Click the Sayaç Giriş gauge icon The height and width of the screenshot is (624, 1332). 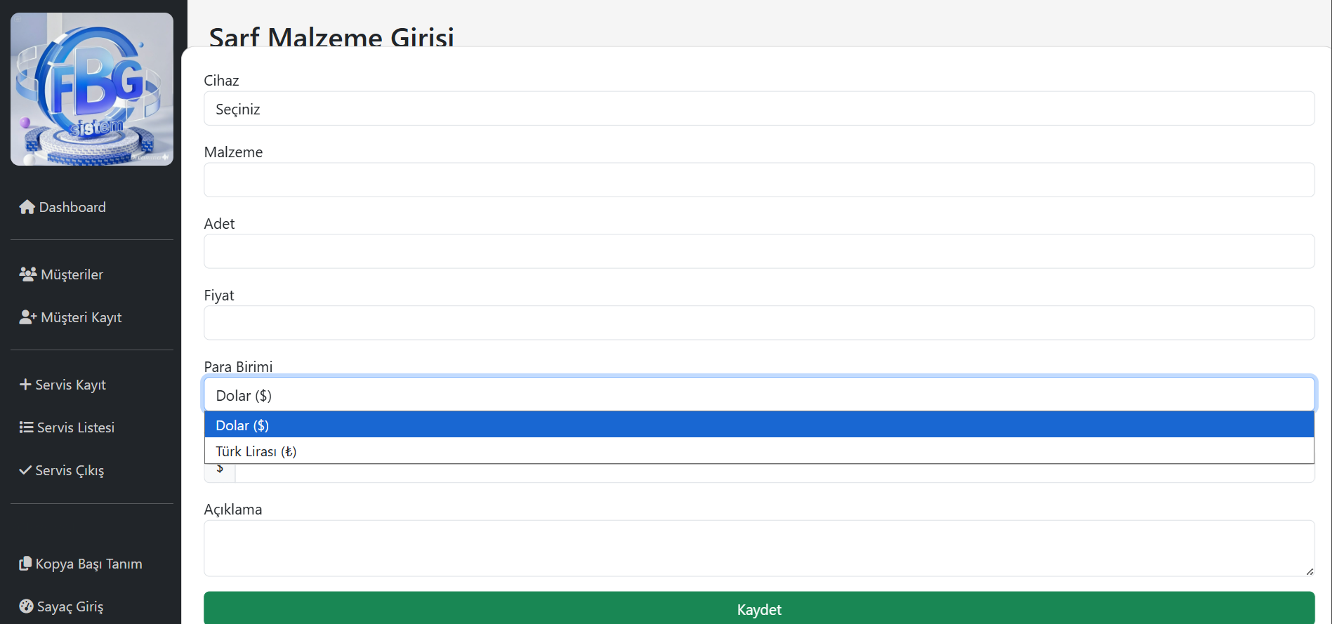click(27, 606)
